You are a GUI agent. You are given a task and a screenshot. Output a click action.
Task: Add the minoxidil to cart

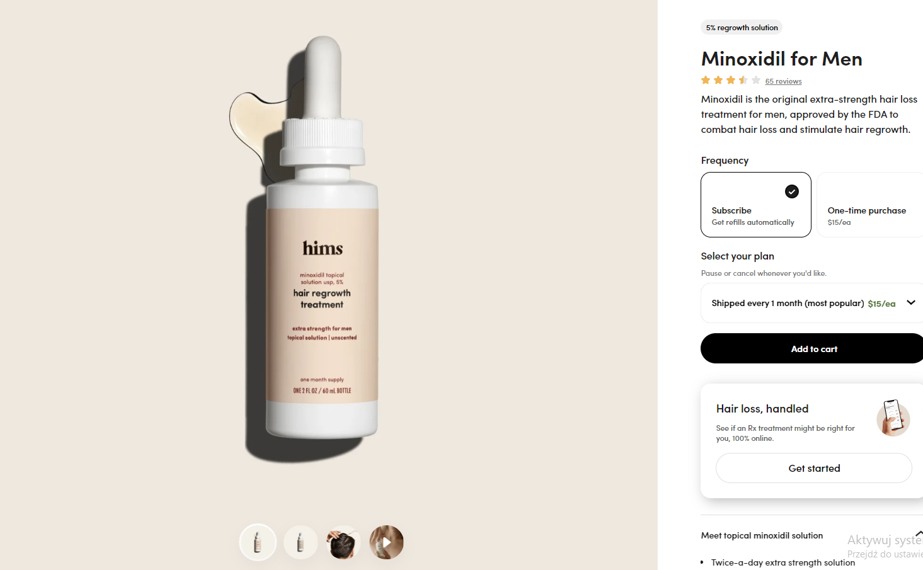[812, 348]
